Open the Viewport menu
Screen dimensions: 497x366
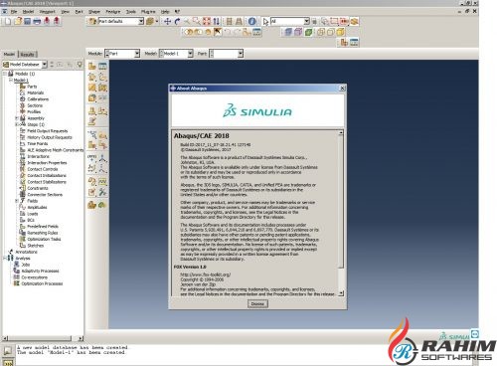(x=47, y=12)
